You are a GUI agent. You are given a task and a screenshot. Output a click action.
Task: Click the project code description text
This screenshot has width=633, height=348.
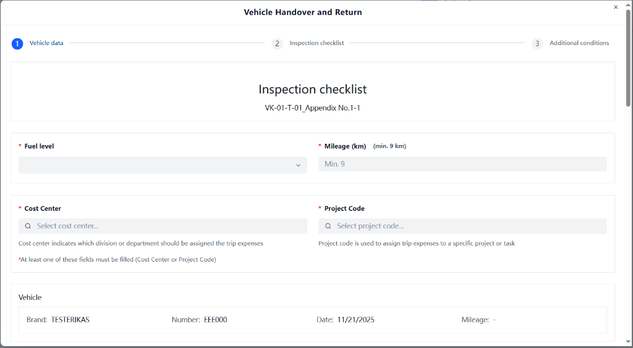[417, 243]
